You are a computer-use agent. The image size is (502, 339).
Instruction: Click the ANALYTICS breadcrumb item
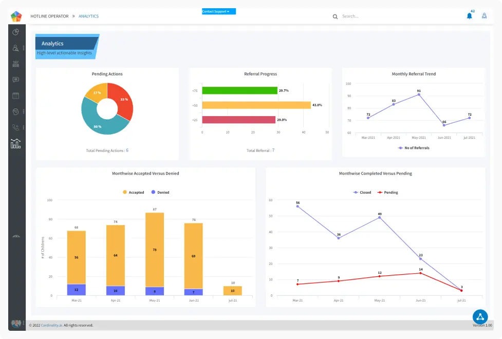[x=88, y=16]
